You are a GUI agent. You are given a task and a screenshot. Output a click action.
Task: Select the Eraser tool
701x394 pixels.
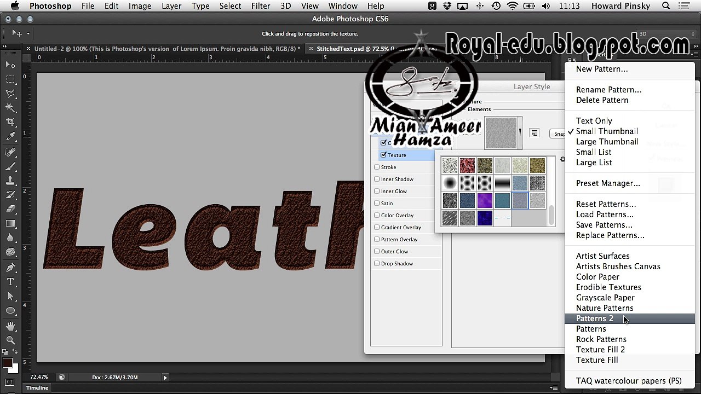pos(10,209)
